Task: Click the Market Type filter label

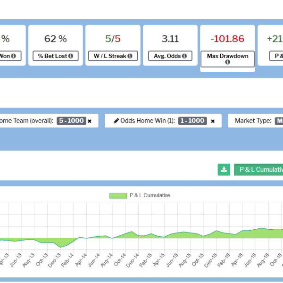Action: (x=253, y=121)
